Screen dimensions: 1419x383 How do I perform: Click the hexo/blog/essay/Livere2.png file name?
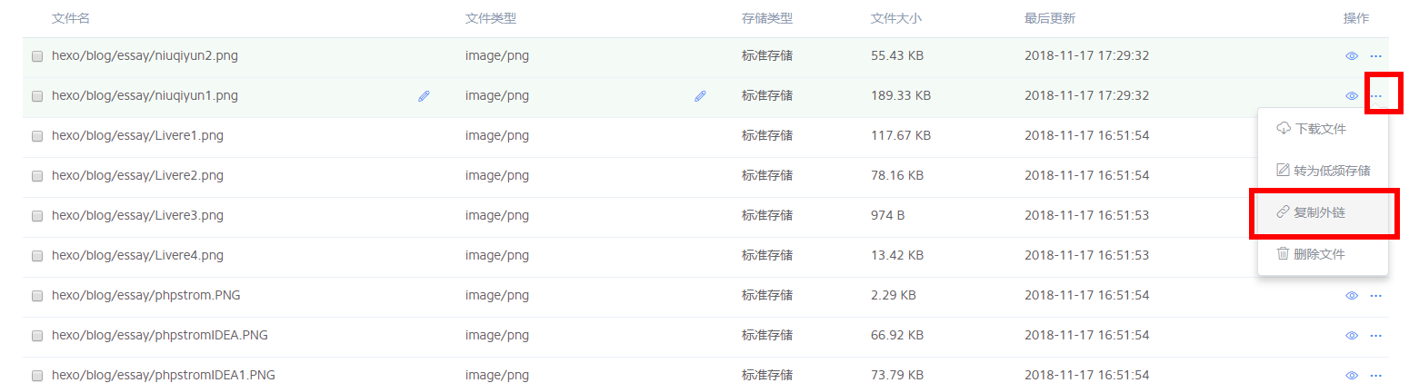pyautogui.click(x=137, y=175)
